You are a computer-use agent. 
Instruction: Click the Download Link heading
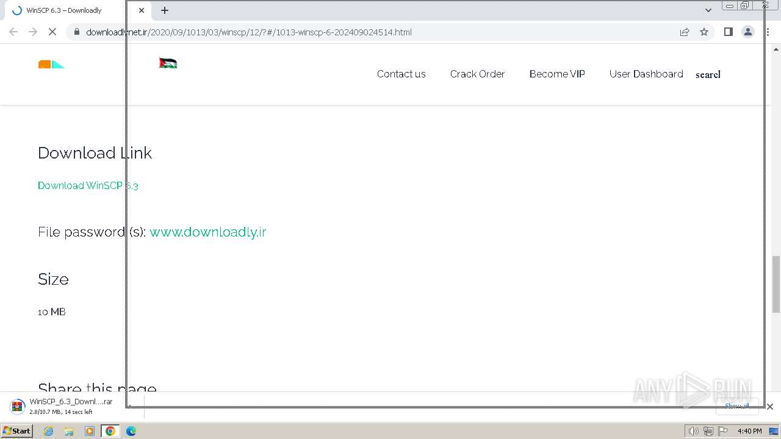[x=95, y=152]
